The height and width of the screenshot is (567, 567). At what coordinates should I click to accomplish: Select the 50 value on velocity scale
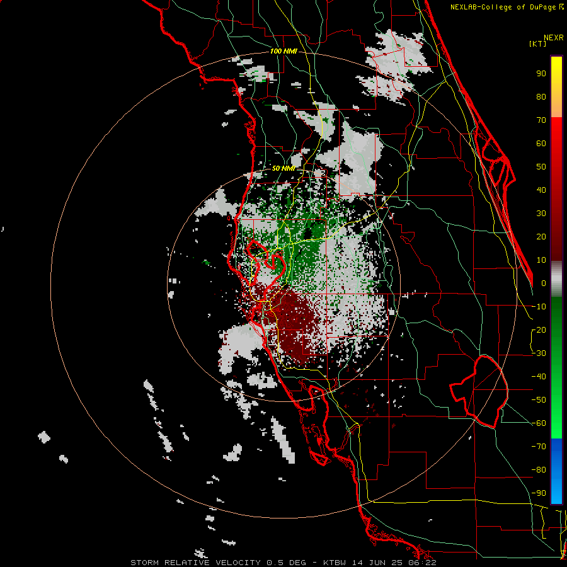(541, 167)
